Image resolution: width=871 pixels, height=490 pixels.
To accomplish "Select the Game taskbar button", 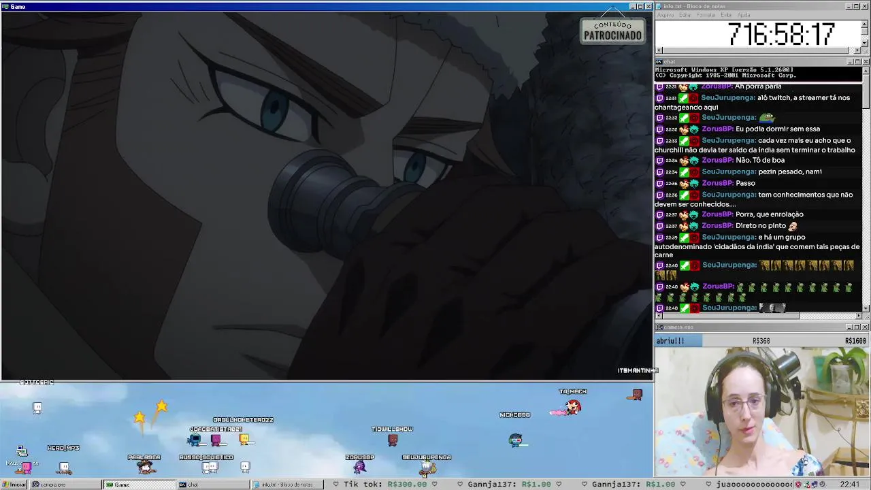I will coord(139,485).
